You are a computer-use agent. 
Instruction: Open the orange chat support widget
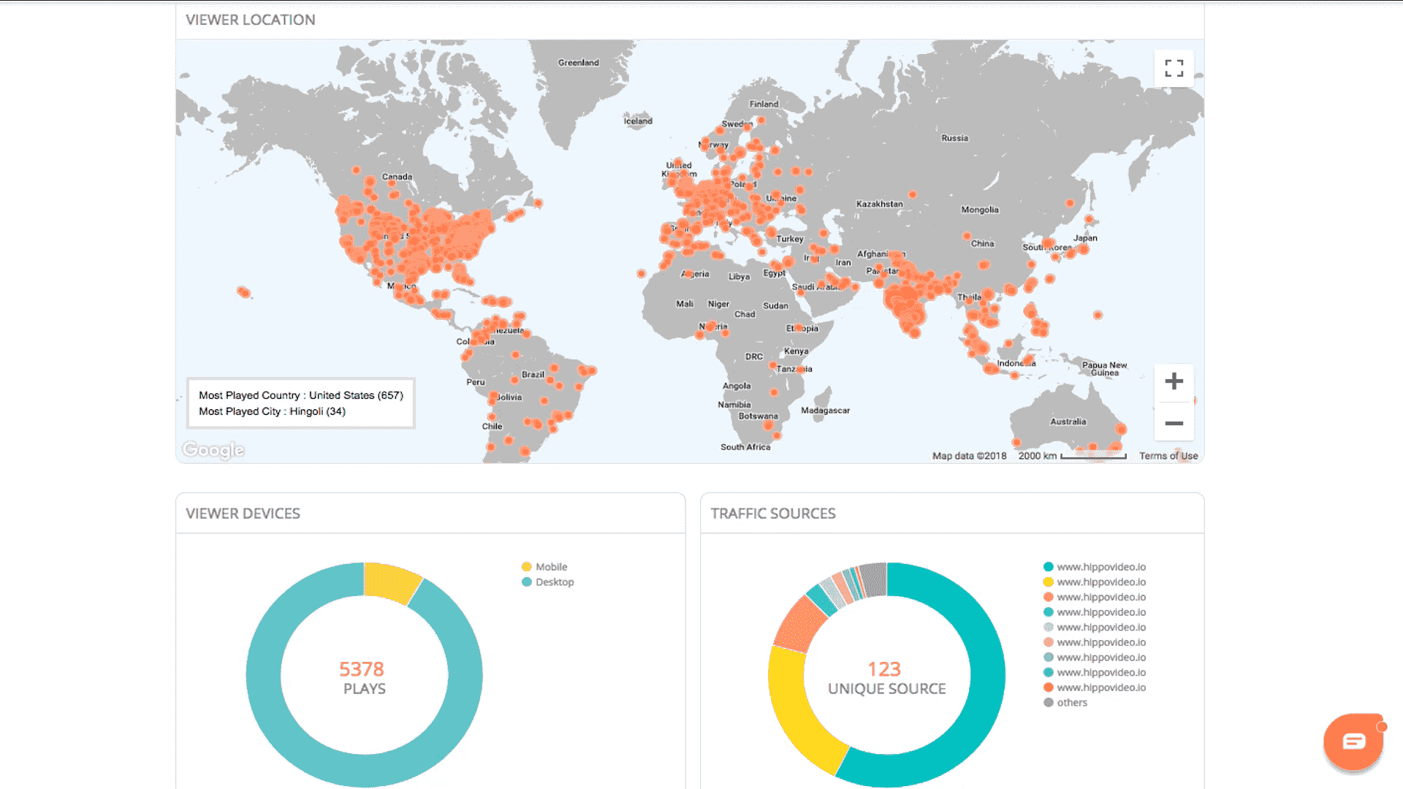point(1353,742)
